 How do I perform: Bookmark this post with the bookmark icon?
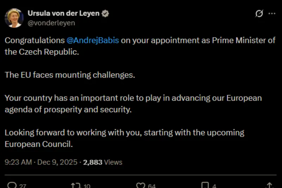point(205,185)
